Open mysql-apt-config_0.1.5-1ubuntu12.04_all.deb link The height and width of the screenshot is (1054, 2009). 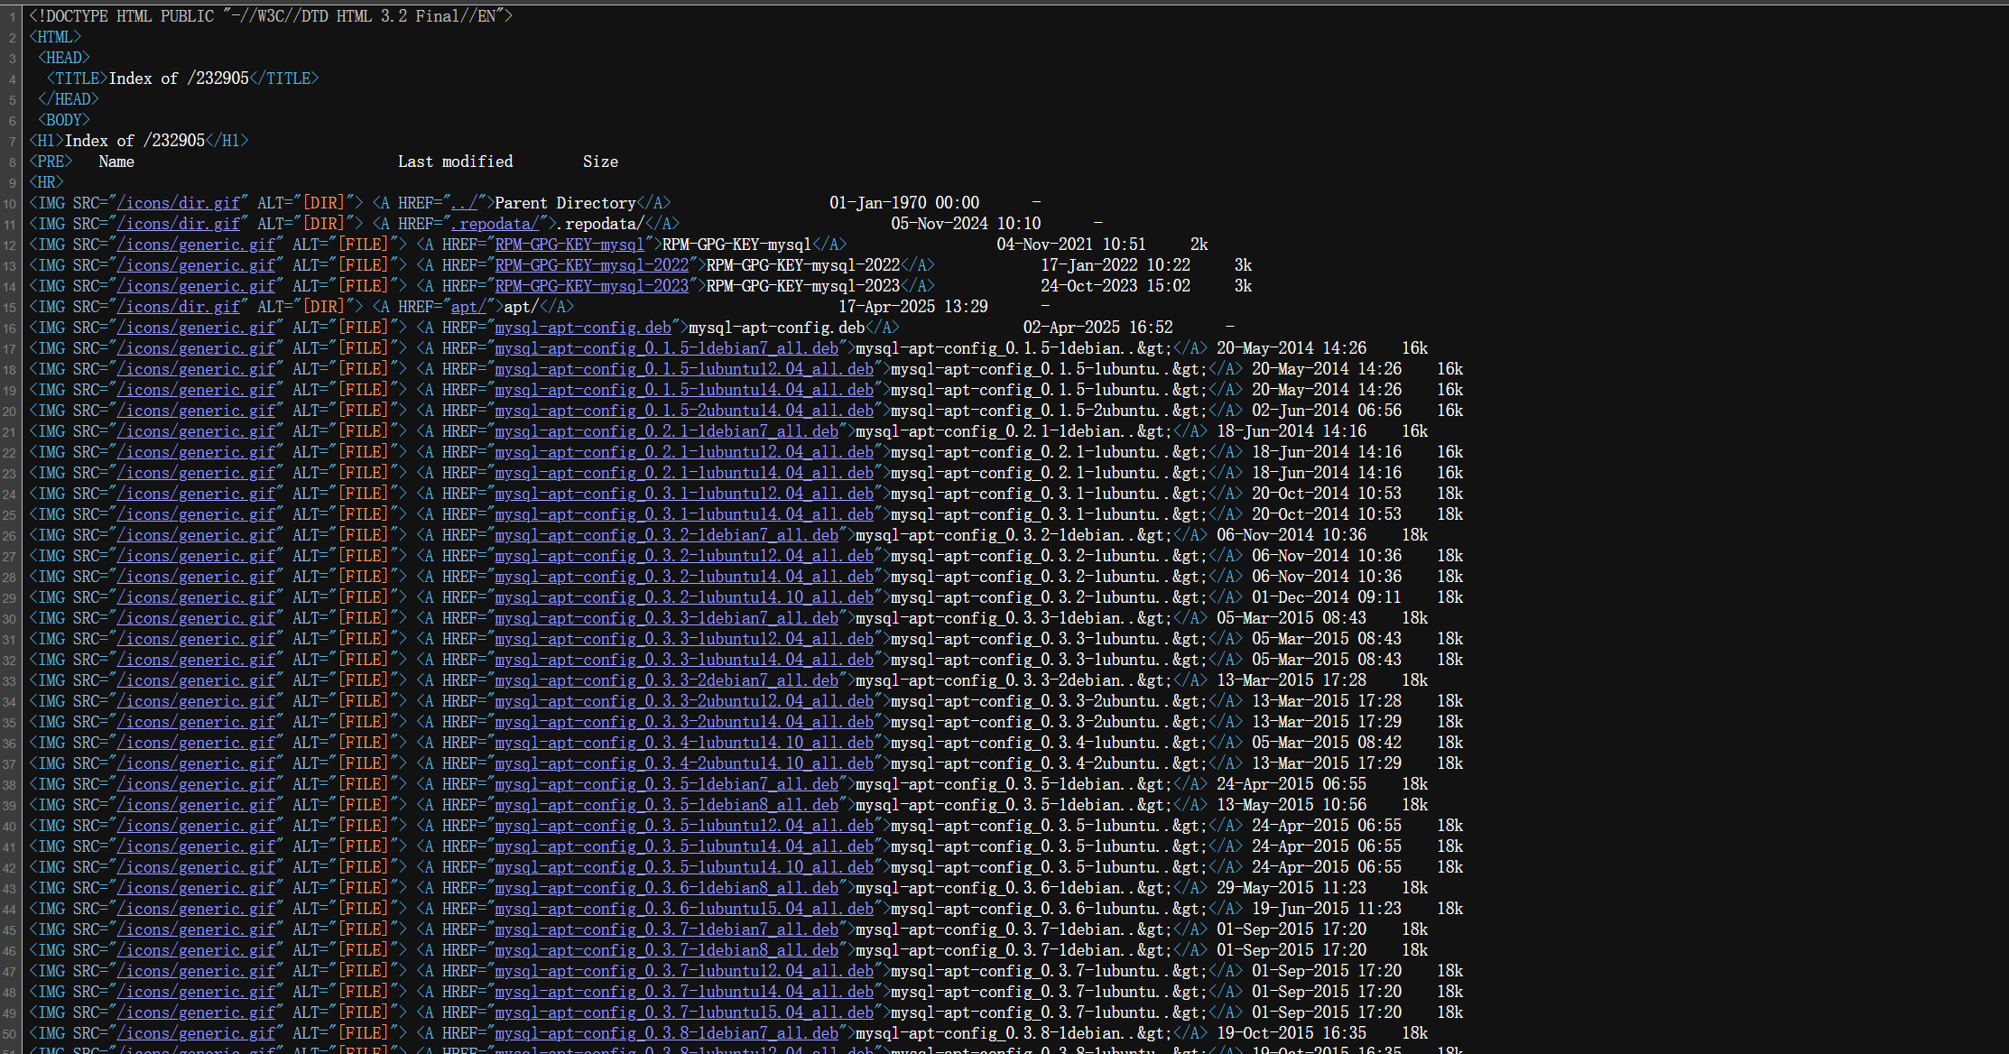(684, 369)
